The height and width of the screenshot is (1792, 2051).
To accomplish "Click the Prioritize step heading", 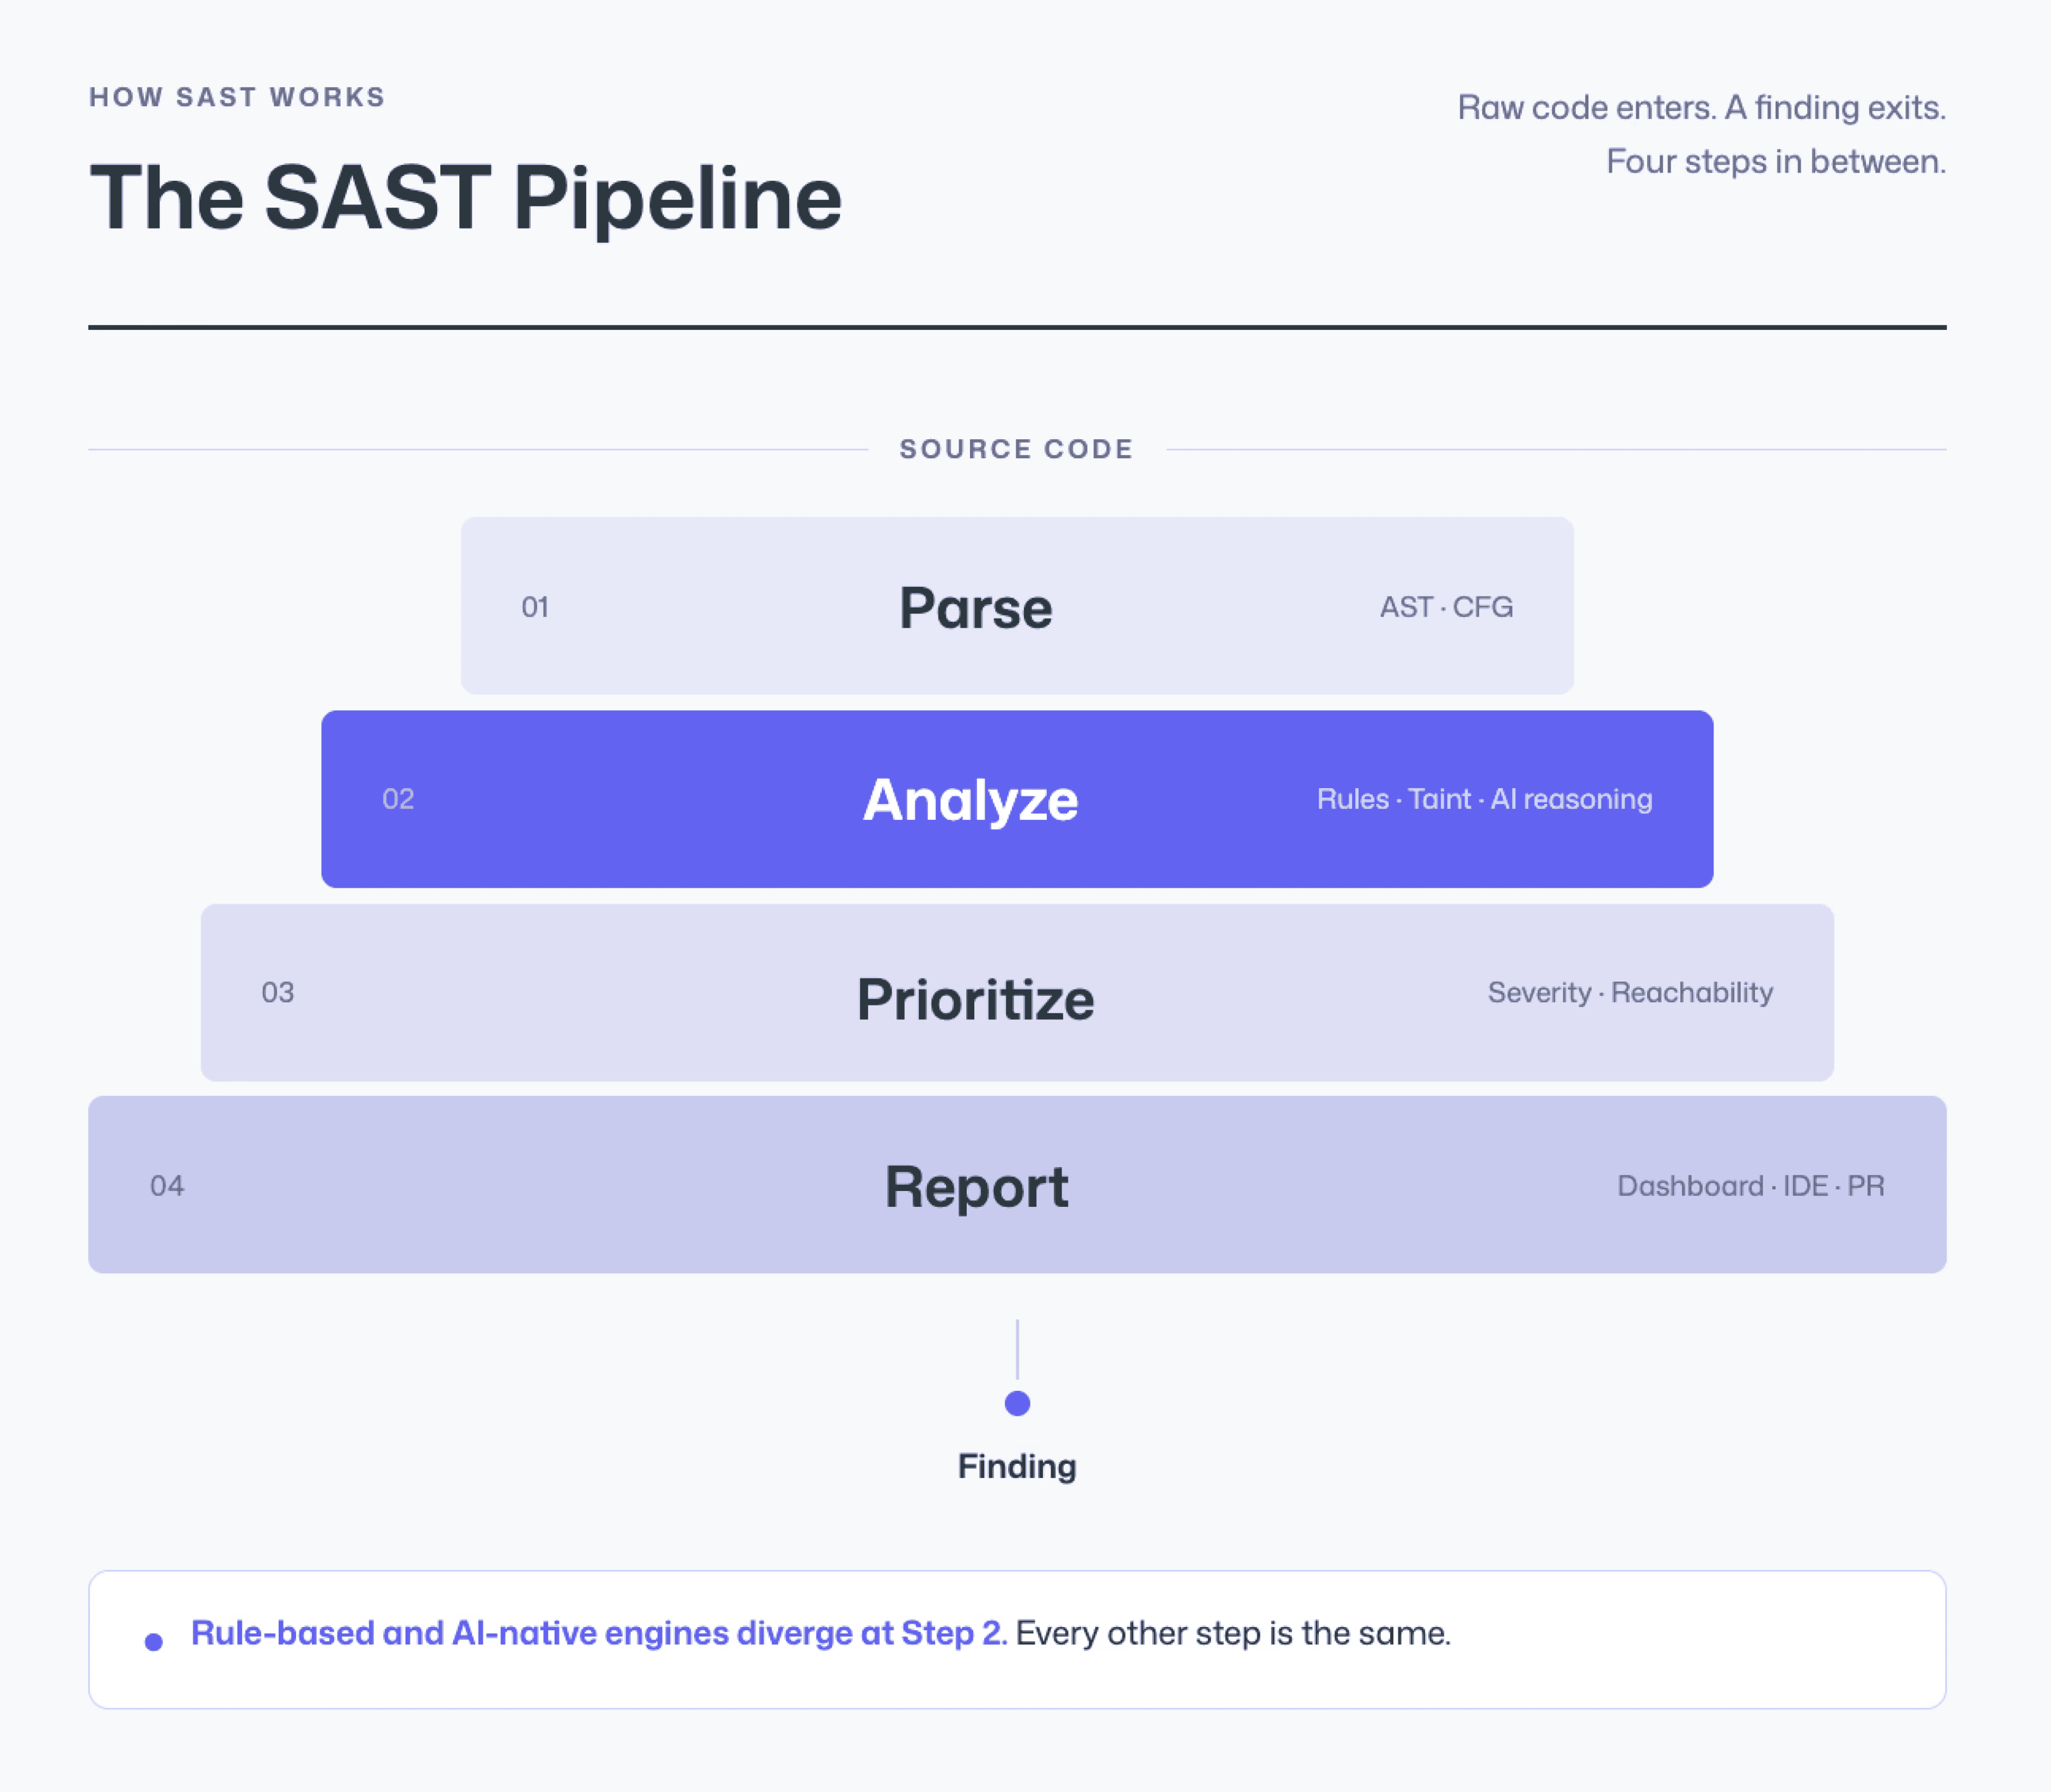I will coord(975,999).
